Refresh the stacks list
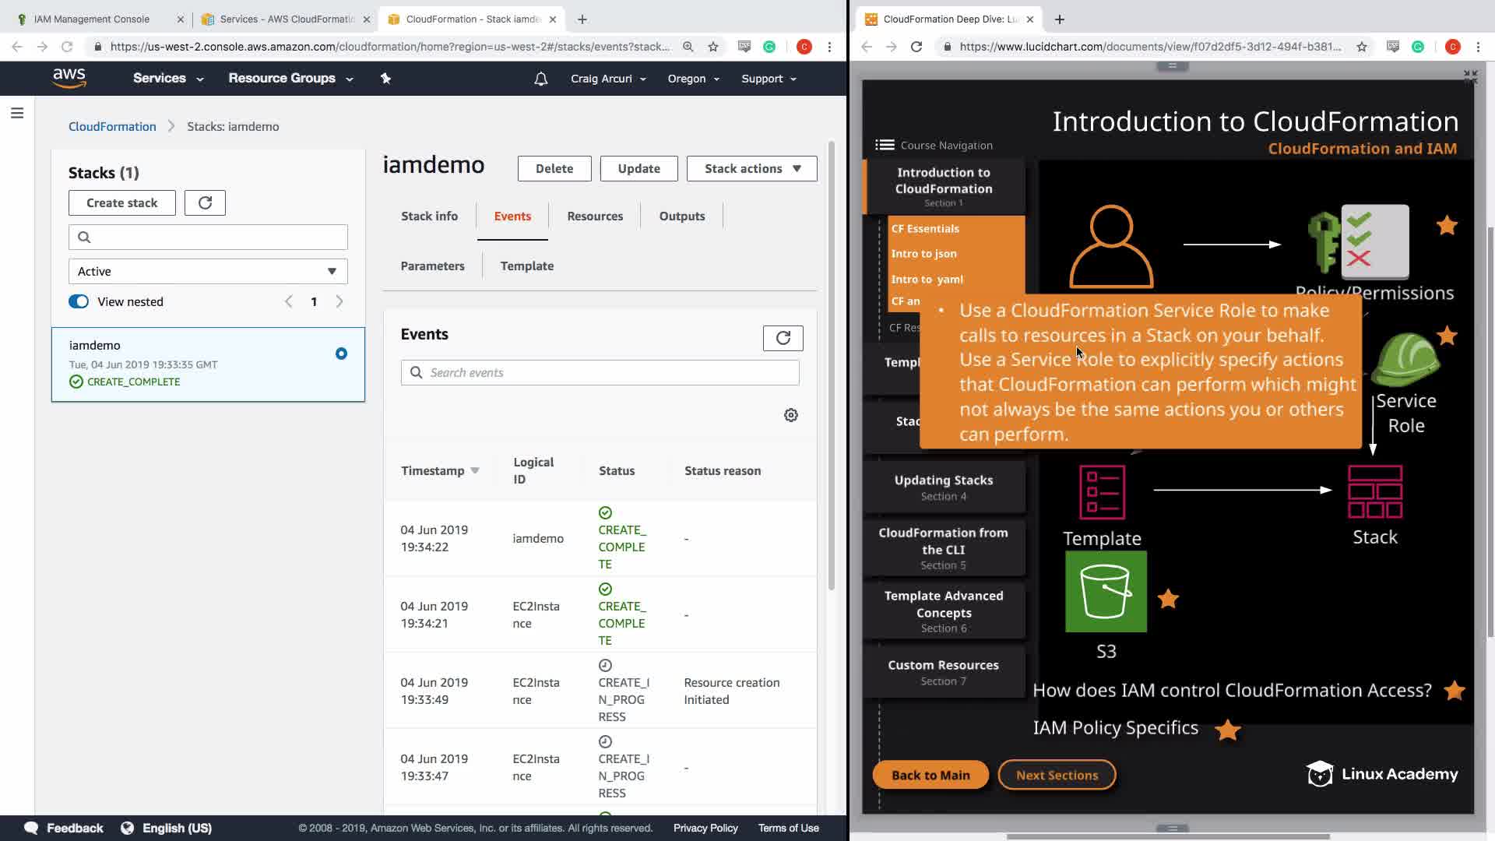This screenshot has height=841, width=1495. click(205, 202)
